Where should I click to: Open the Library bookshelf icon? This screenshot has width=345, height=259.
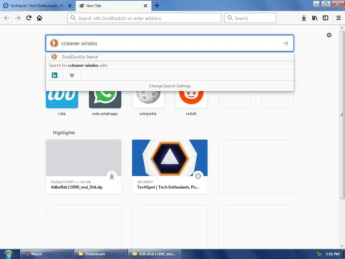(315, 18)
